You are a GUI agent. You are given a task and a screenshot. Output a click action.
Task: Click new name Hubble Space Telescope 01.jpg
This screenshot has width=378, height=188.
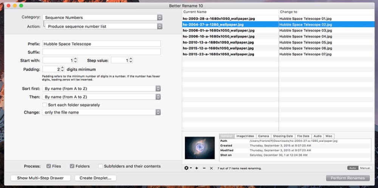point(306,18)
